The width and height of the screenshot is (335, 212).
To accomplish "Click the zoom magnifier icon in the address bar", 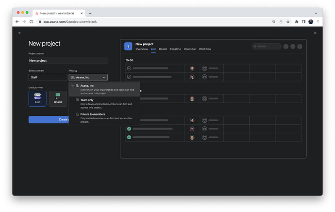I will 274,22.
